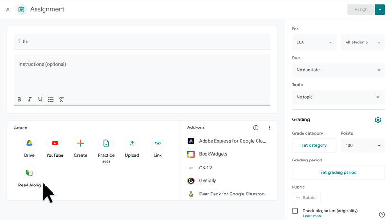Image resolution: width=392 pixels, height=220 pixels.
Task: Toggle underline formatting in the instructions
Action: point(40,99)
